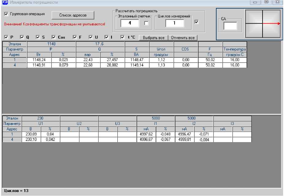The width and height of the screenshot is (284, 196).
Task: Toggle the Групповая операция checkbox
Action: [x=6, y=14]
